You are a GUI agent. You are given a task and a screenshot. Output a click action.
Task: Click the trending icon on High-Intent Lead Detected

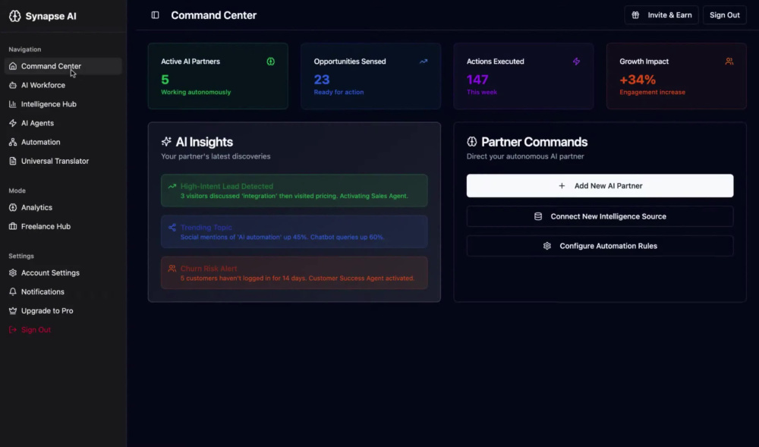172,186
